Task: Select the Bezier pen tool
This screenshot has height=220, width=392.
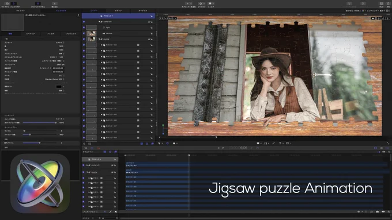Action: point(266,143)
